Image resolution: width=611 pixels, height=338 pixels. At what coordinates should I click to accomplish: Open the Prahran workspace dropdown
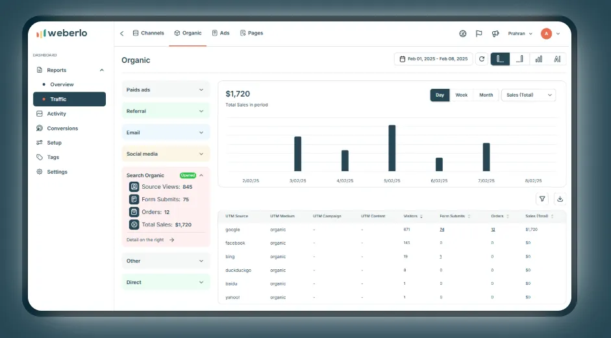click(x=520, y=34)
